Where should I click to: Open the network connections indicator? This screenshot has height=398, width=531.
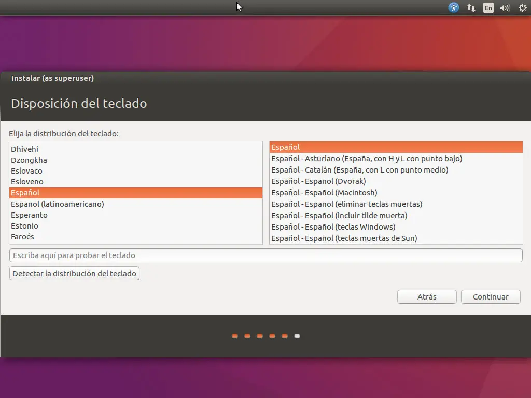[x=471, y=7]
